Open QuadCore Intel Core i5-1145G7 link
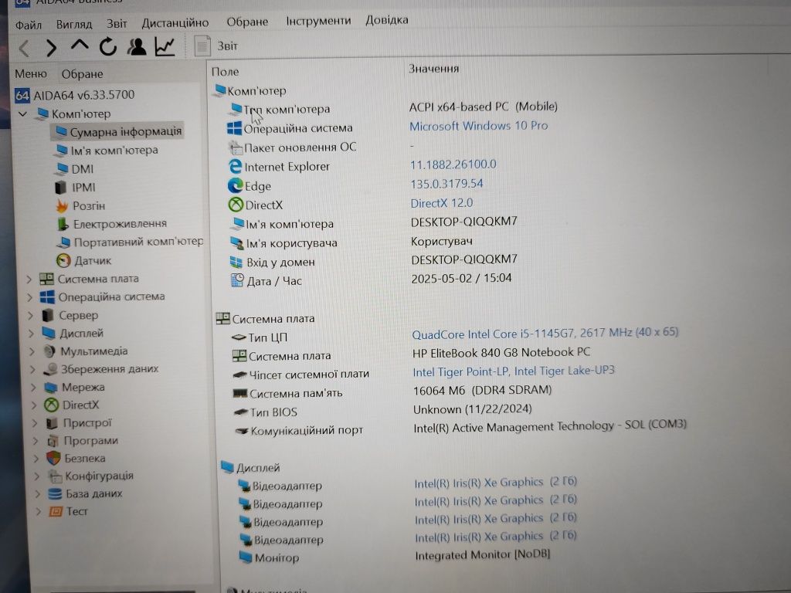This screenshot has width=791, height=593. 545,334
